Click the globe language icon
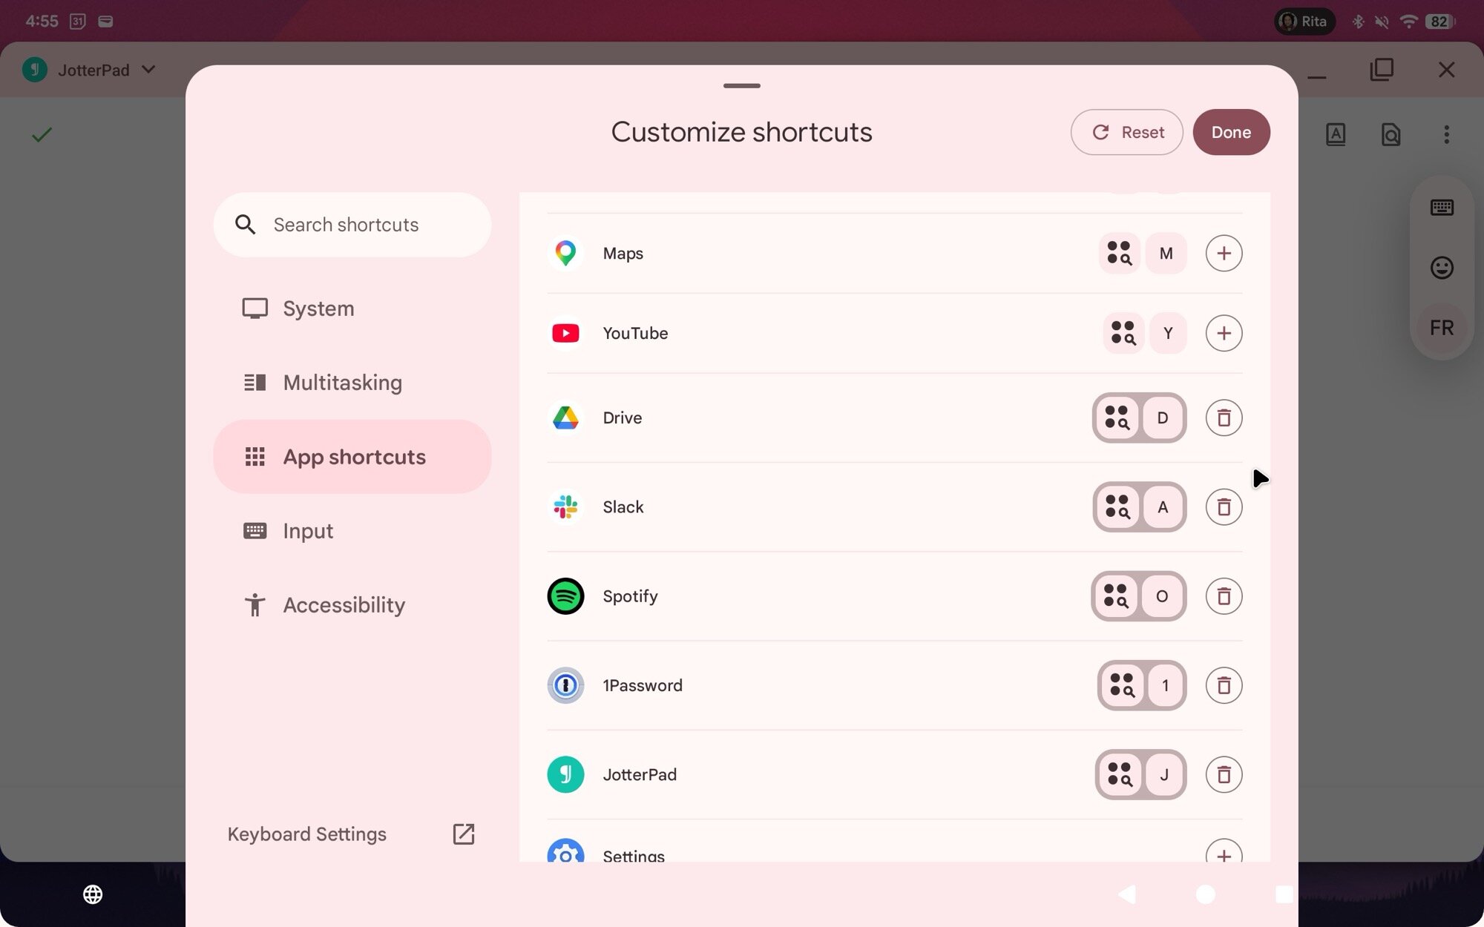Image resolution: width=1484 pixels, height=927 pixels. pos(93,894)
